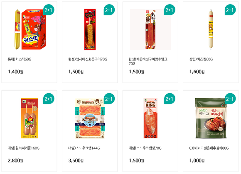
Task: Open the Snow Crab King product image
Action: coord(150,118)
